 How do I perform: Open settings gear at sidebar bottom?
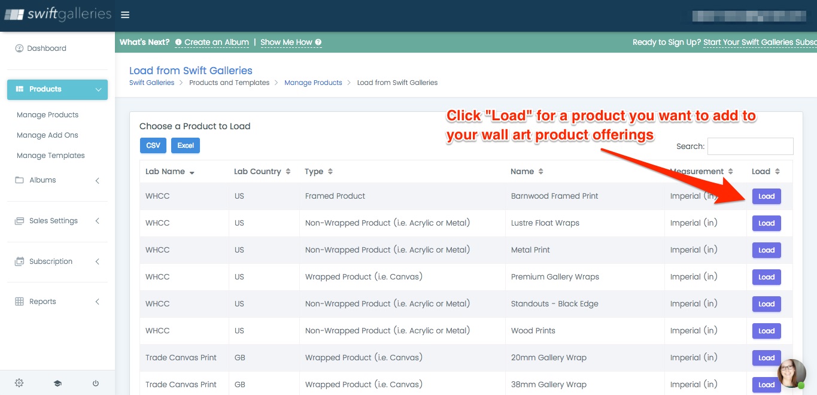(x=19, y=383)
